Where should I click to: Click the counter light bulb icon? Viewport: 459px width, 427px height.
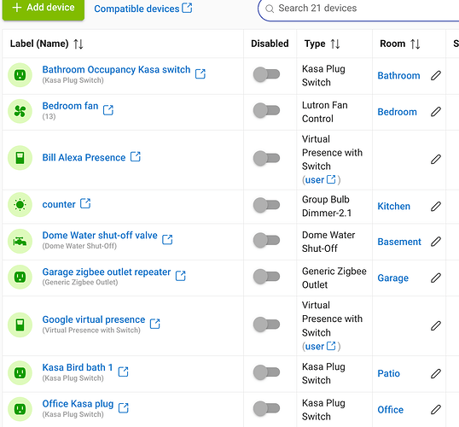click(20, 205)
